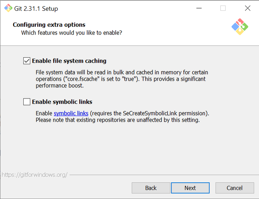
Task: Click the 'Configuring extra options' heading
Action: click(49, 25)
